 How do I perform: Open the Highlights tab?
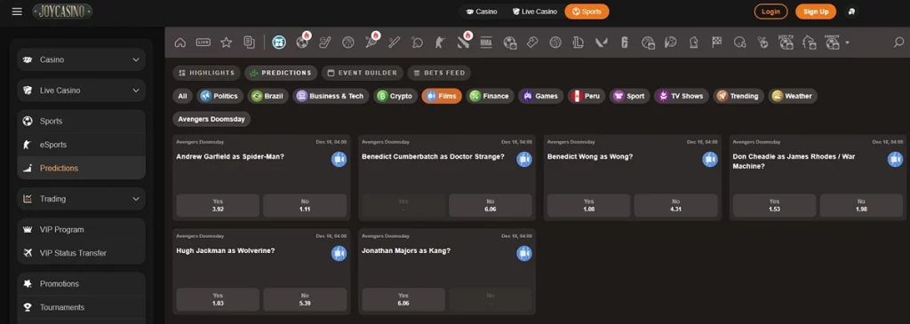(x=206, y=73)
